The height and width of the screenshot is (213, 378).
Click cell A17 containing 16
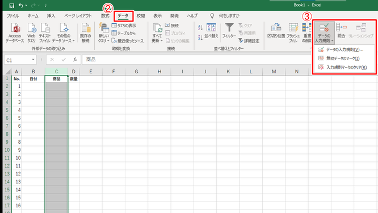16,206
